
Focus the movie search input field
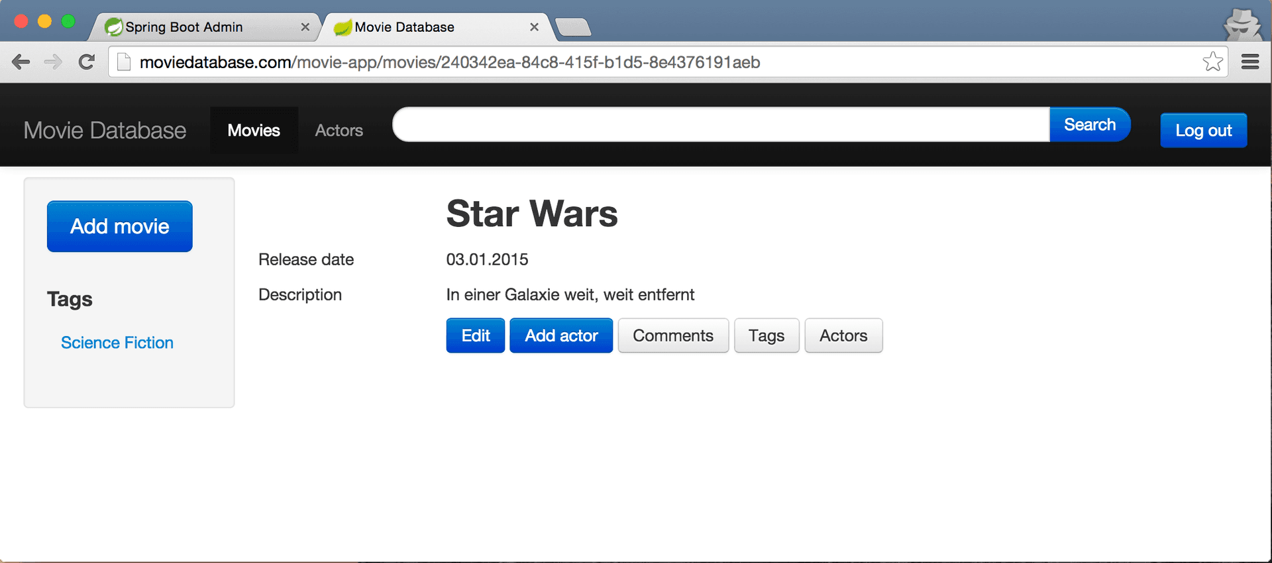[721, 124]
